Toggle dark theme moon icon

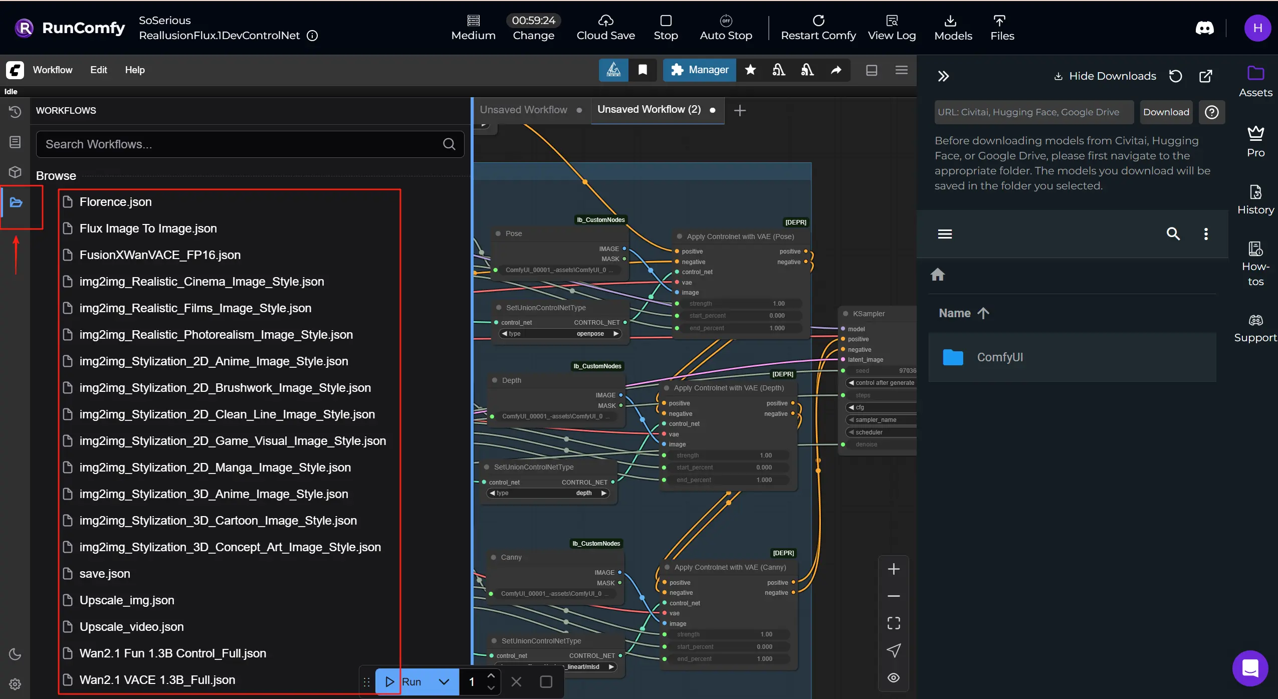[x=15, y=654]
